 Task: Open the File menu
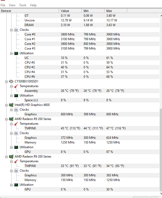(3, 5)
